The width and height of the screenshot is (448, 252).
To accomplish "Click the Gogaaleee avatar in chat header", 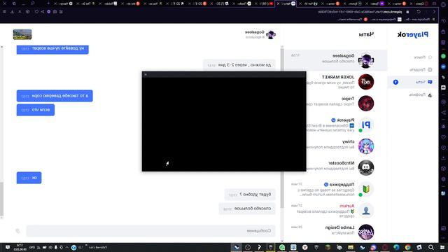I will tap(271, 34).
